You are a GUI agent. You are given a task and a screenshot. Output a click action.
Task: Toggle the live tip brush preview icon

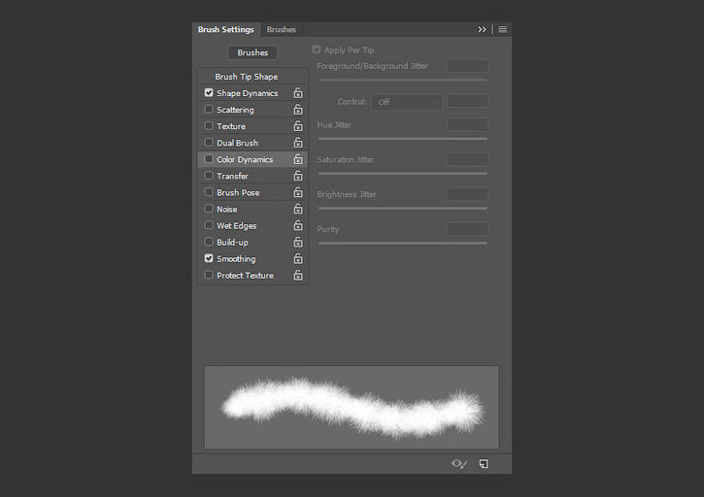pos(459,464)
